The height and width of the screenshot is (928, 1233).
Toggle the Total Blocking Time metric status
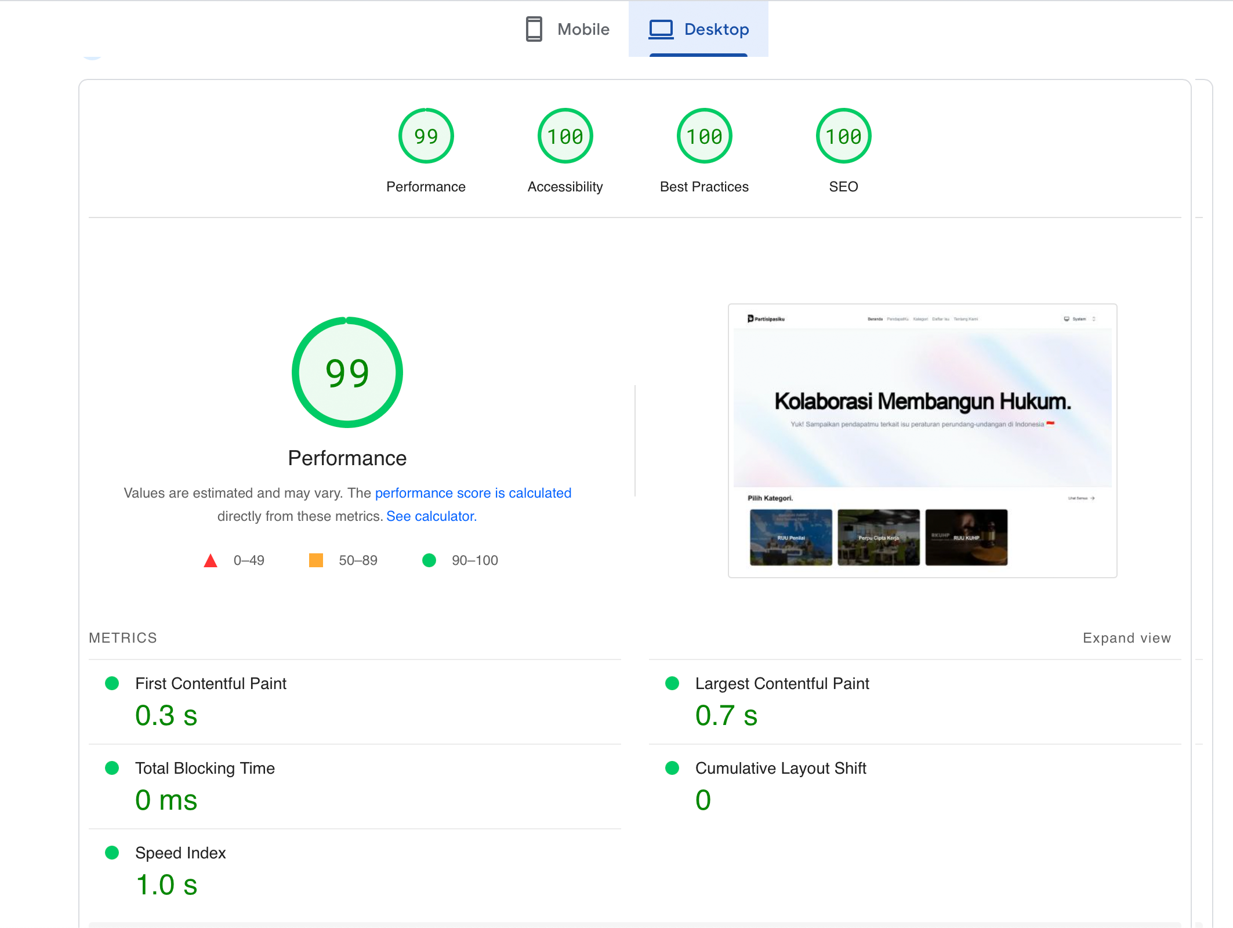coord(112,768)
